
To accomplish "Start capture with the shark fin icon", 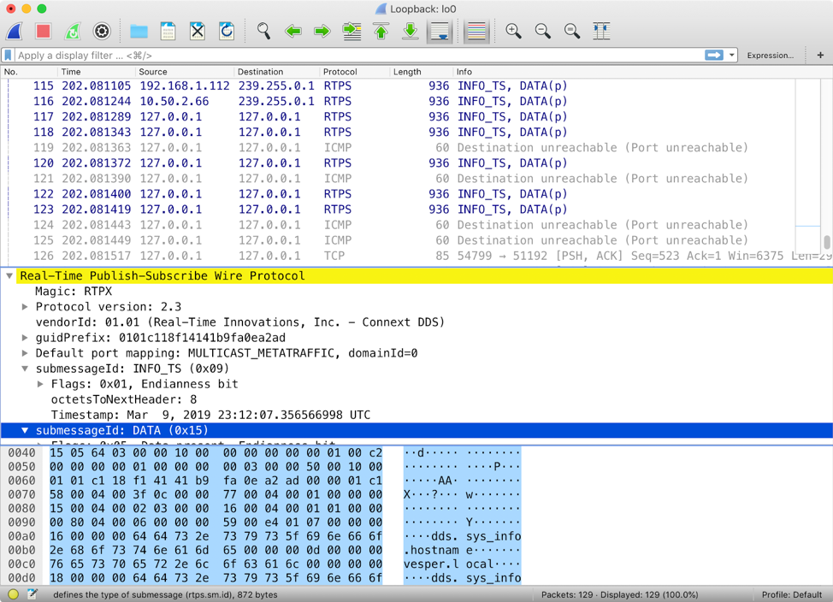I will click(15, 32).
